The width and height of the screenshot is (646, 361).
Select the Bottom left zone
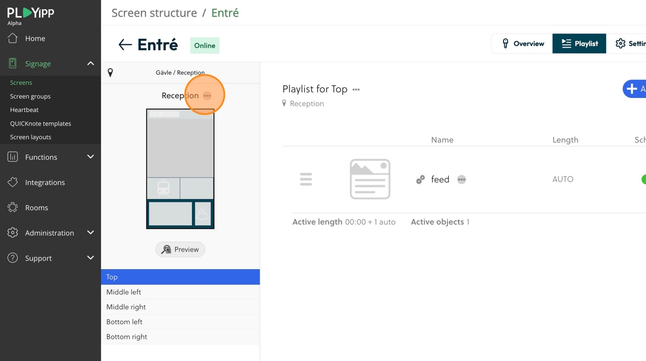181,321
